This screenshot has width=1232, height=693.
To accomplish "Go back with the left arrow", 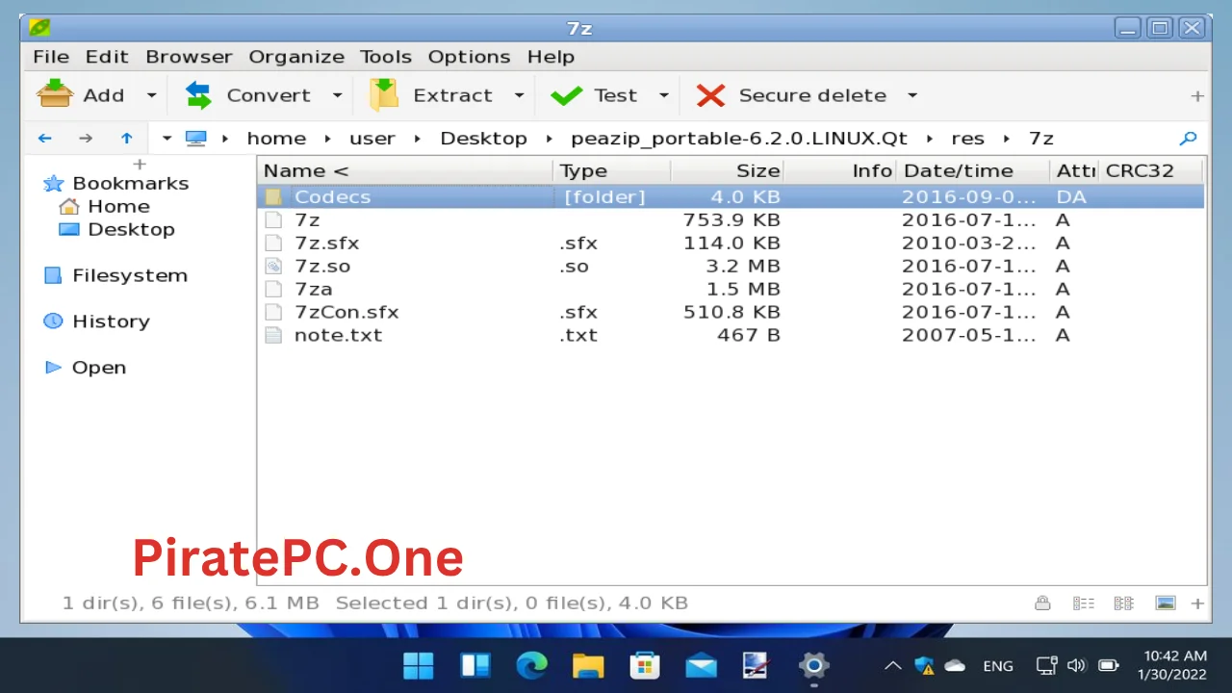I will [44, 139].
